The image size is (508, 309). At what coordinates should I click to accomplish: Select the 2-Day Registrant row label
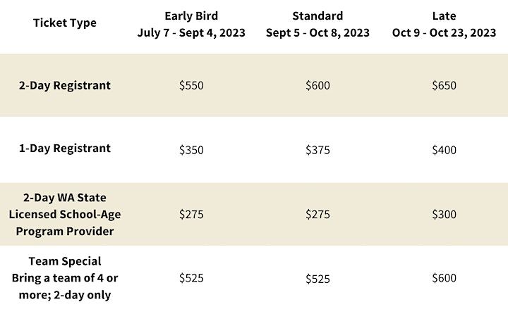tap(65, 85)
